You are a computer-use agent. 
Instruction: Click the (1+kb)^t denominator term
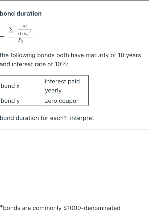coord(24,33)
